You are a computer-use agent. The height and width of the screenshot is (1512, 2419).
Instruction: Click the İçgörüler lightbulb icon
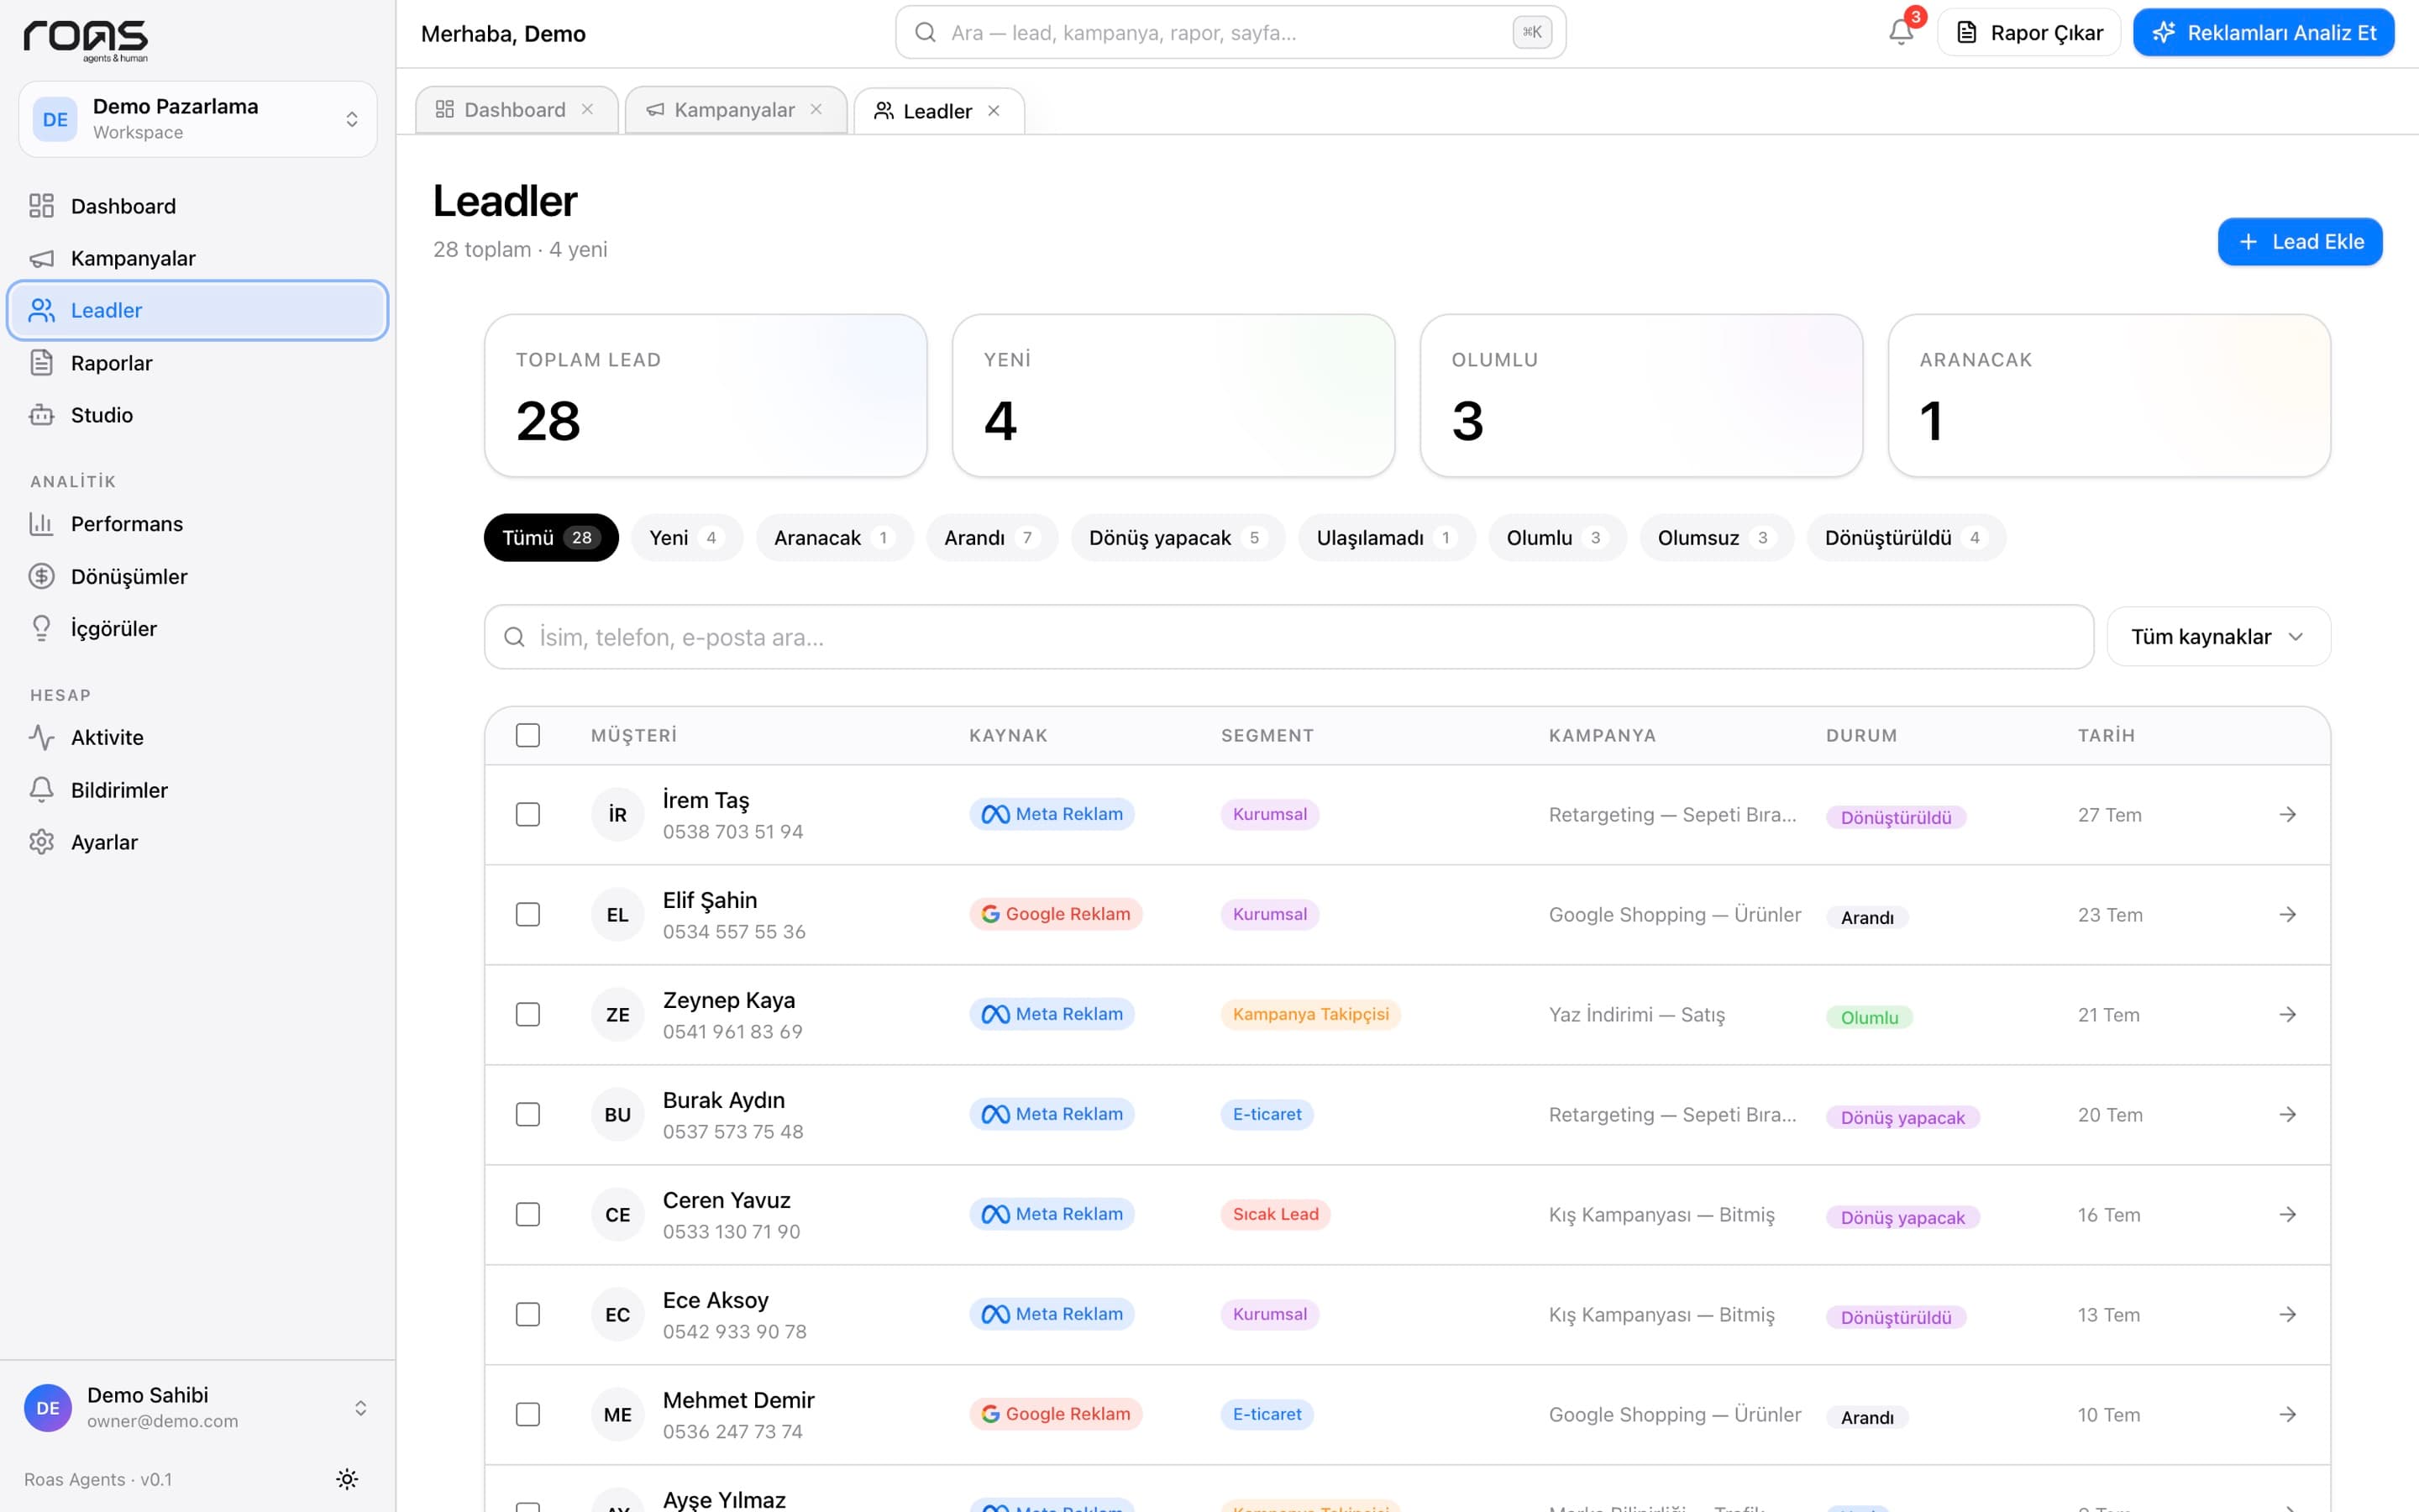(41, 628)
